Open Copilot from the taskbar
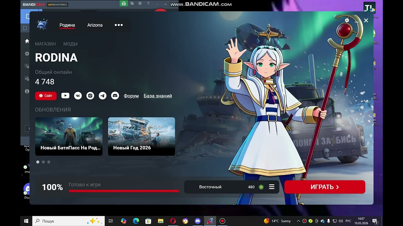This screenshot has width=403, height=226. click(x=124, y=221)
